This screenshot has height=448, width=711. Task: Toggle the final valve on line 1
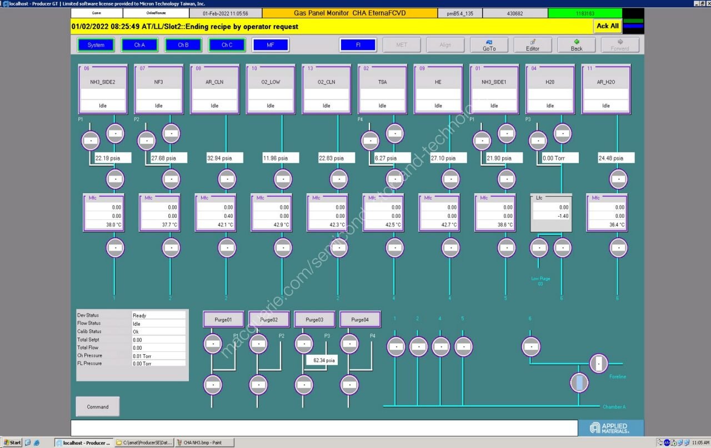pos(395,347)
